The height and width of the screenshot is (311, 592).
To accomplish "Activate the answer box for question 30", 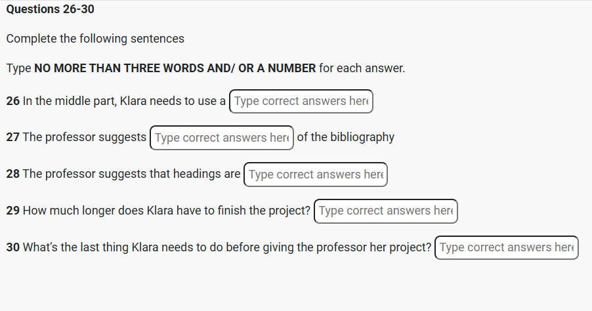I will tap(506, 247).
